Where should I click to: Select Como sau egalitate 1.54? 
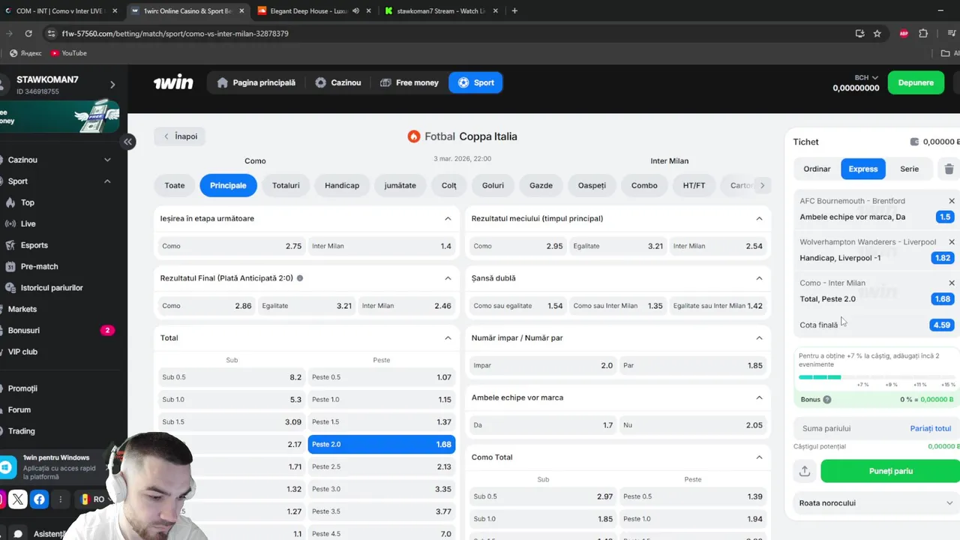click(517, 306)
